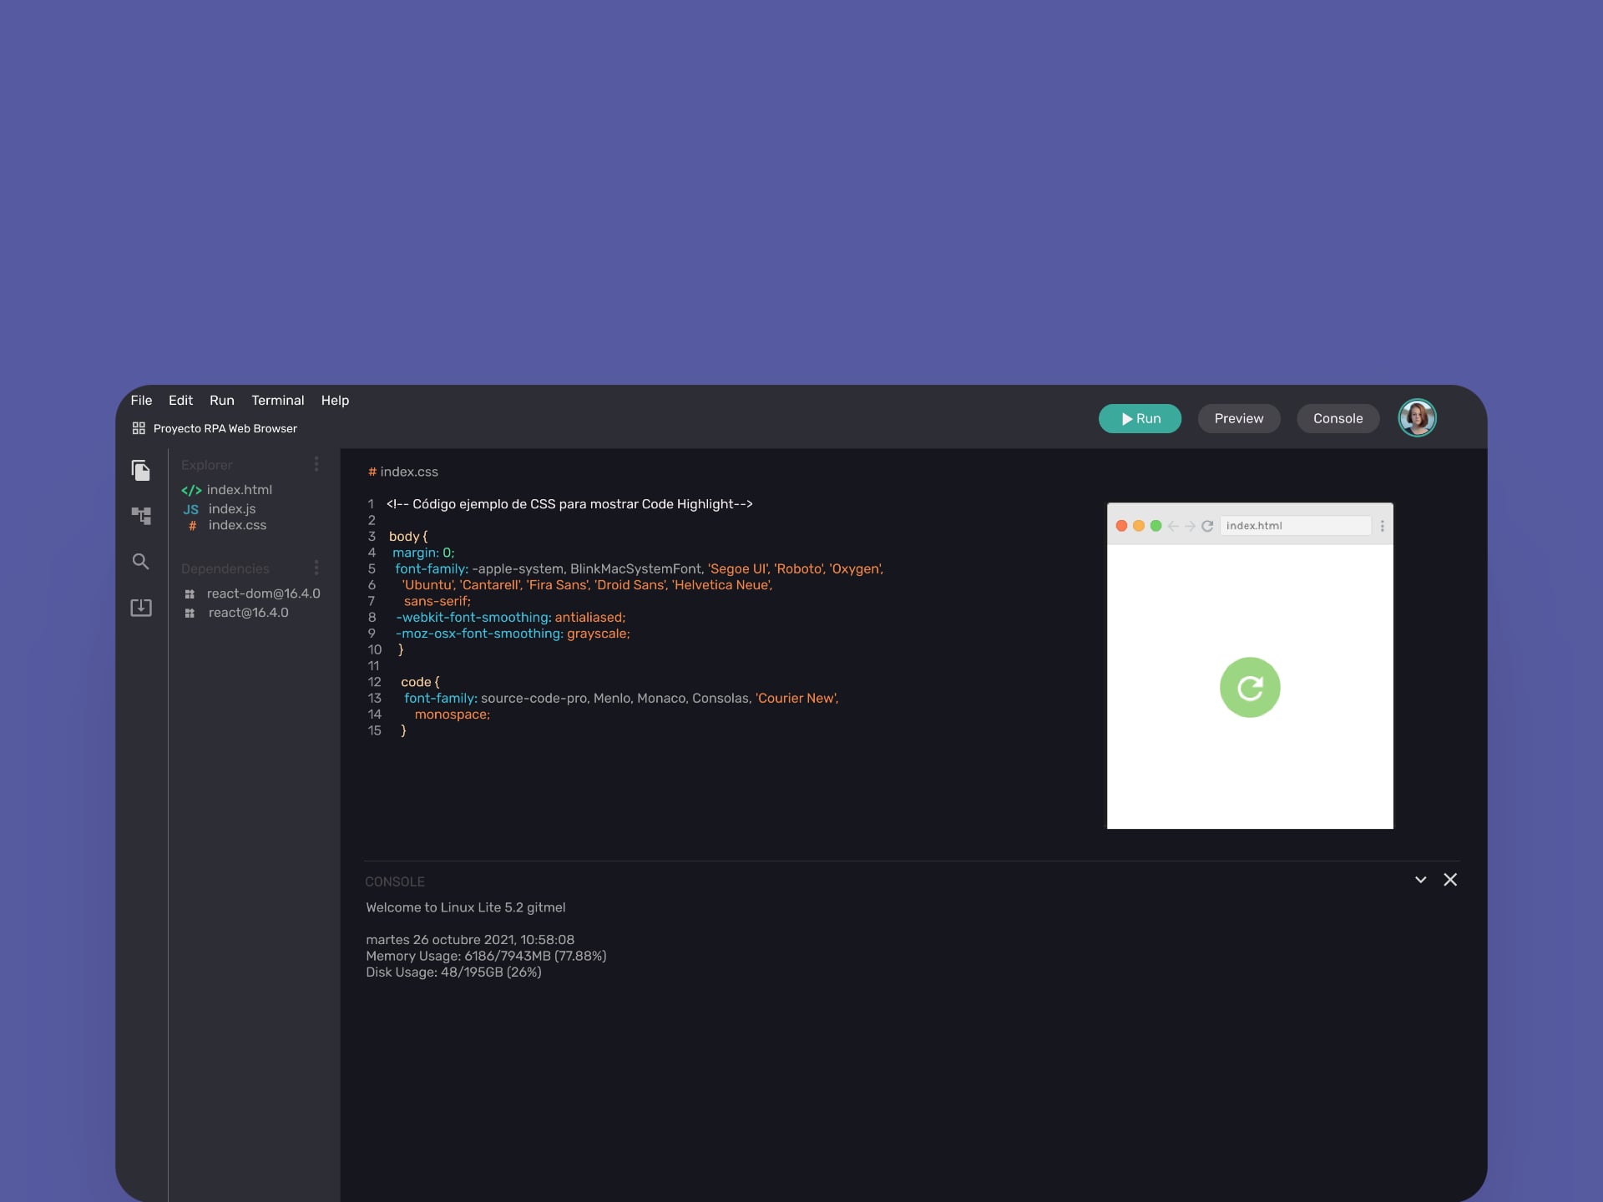The height and width of the screenshot is (1202, 1603).
Task: Select index.js in Explorer
Action: [231, 508]
